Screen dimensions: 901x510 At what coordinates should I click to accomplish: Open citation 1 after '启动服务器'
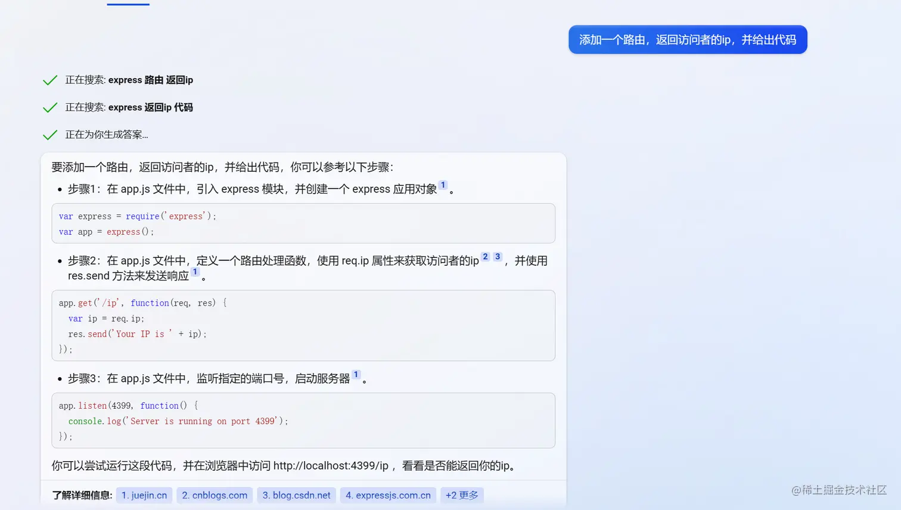tap(356, 375)
